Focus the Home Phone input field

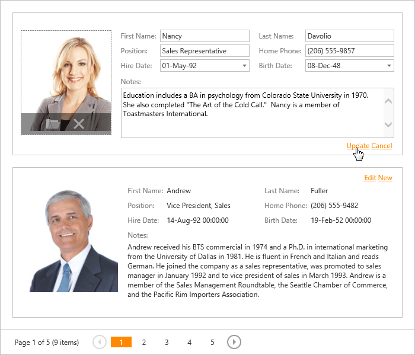click(350, 51)
